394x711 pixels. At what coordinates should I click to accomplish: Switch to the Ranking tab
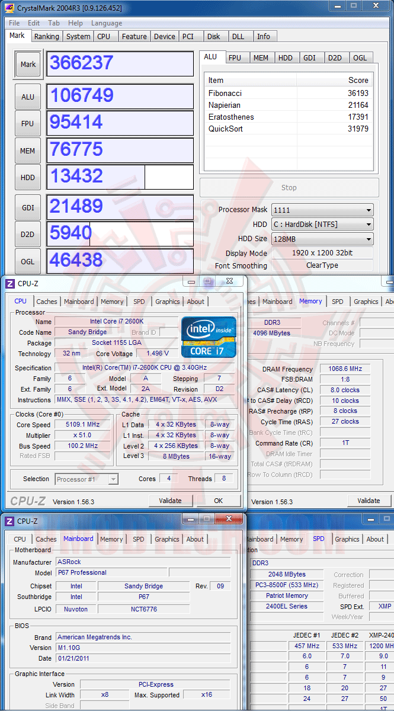point(46,36)
